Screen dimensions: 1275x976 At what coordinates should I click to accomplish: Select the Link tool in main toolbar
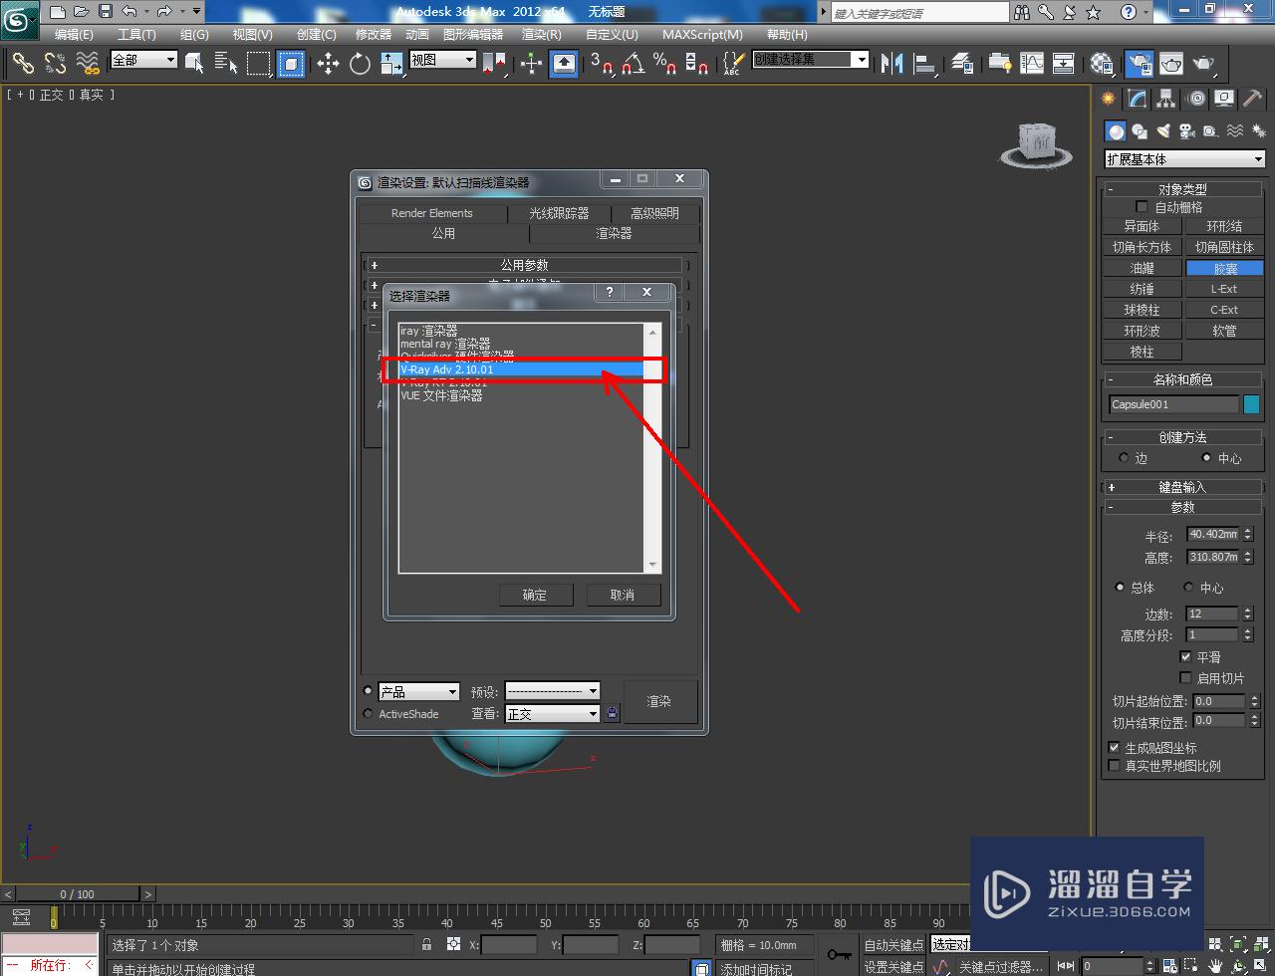click(x=22, y=64)
